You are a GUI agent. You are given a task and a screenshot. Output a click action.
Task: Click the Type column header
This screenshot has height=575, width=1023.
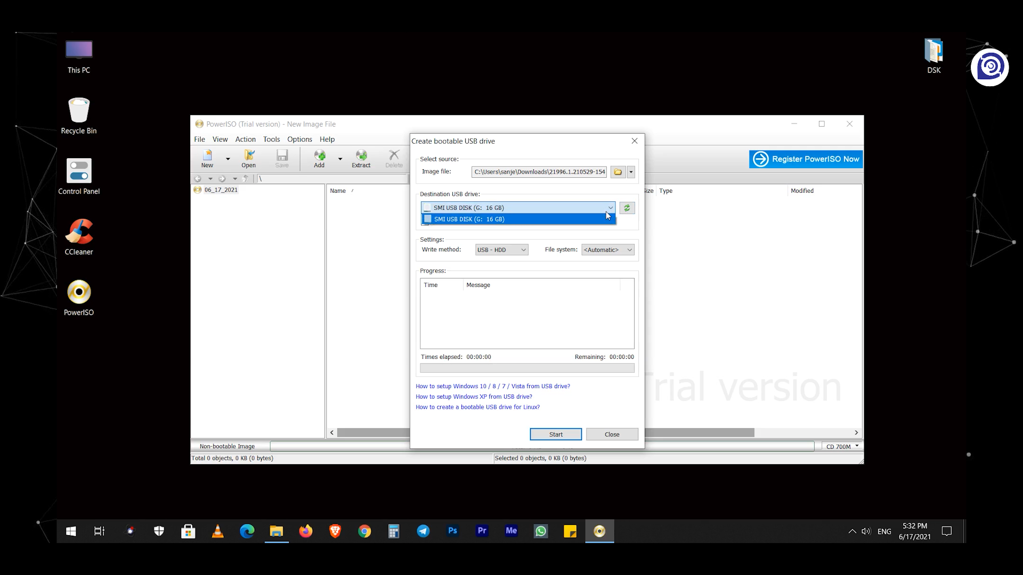pos(721,191)
